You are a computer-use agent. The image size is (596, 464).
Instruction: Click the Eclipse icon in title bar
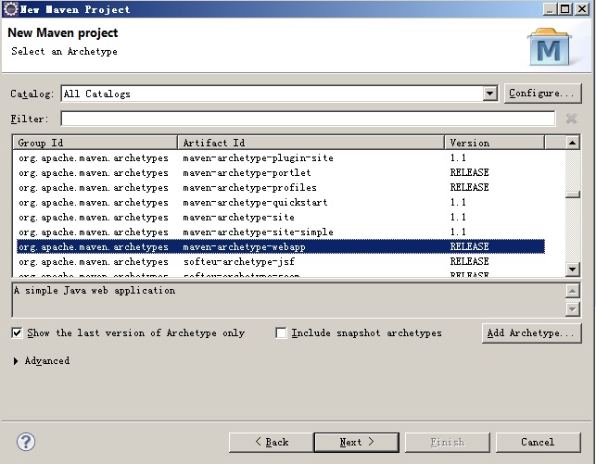coord(10,8)
